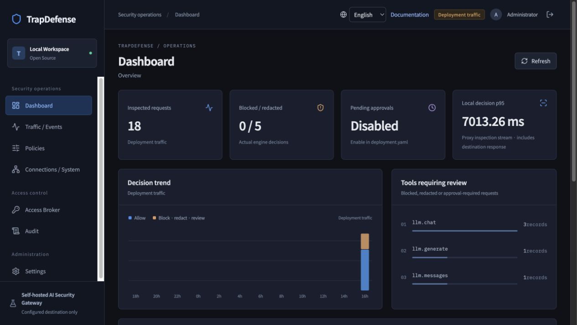This screenshot has width=577, height=325.
Task: Click the Administrator user label
Action: pyautogui.click(x=522, y=15)
